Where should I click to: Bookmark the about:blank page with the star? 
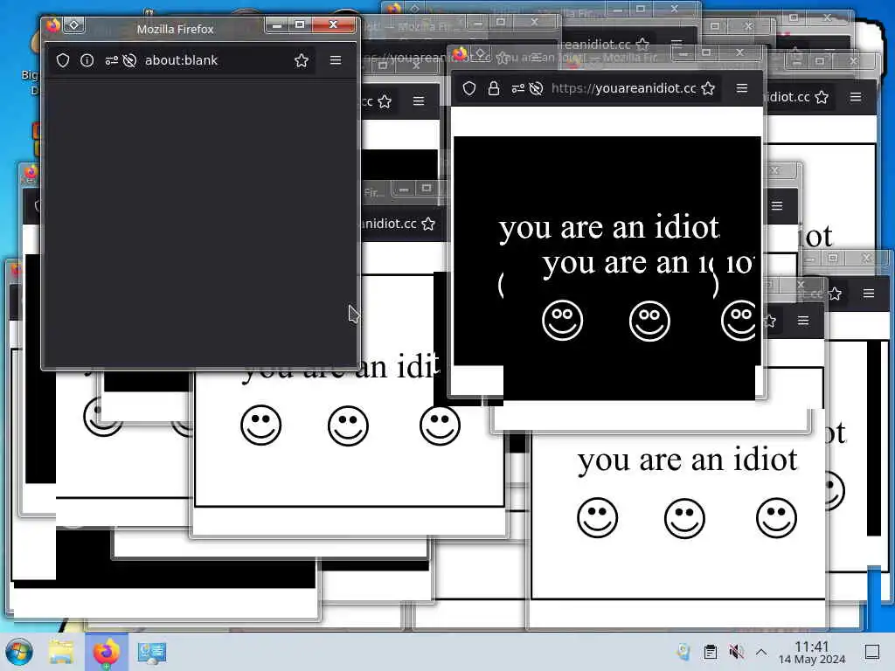coord(302,60)
